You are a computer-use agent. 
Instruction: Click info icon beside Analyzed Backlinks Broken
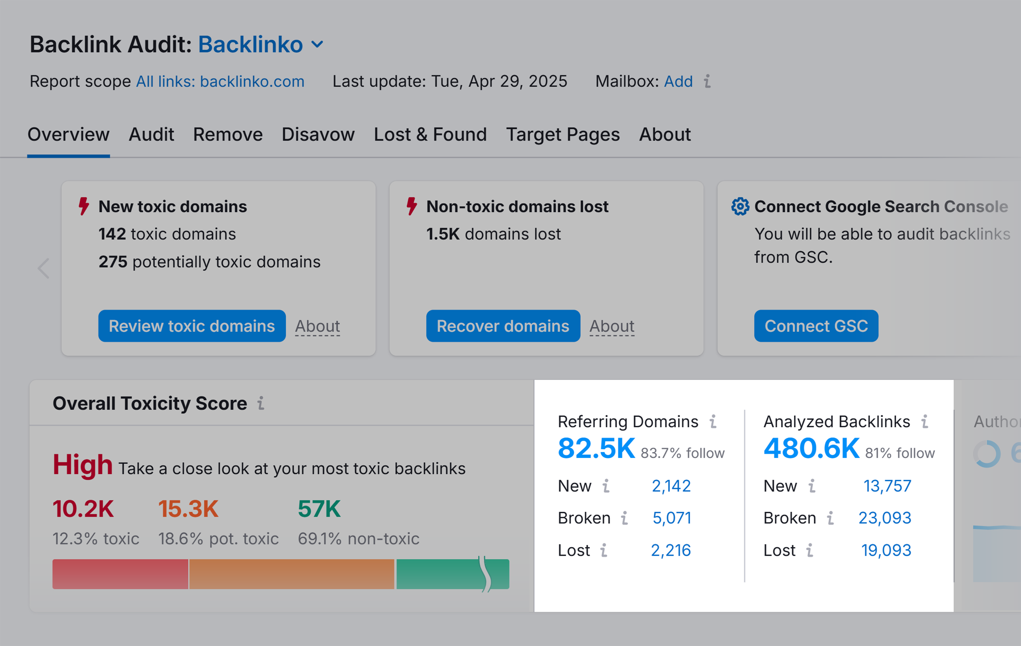[x=830, y=518]
